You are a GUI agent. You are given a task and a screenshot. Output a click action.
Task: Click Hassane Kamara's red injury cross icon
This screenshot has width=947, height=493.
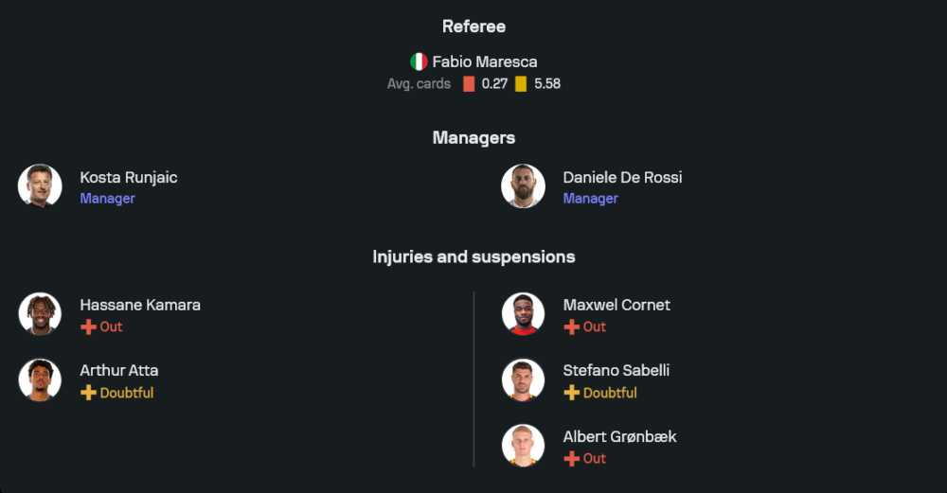click(88, 326)
